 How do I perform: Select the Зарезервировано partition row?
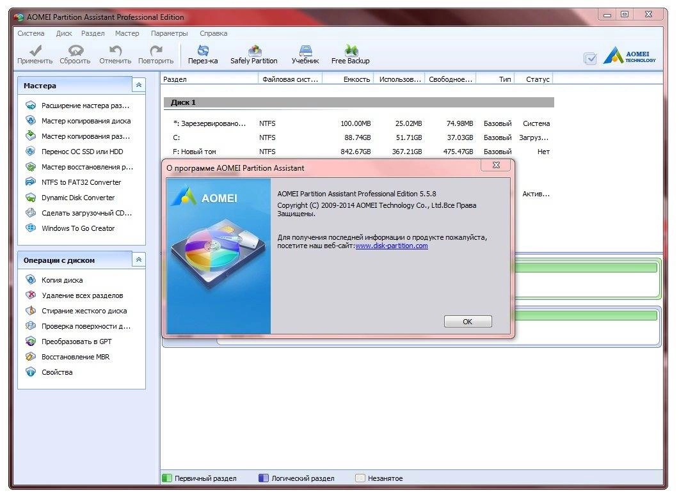(359, 123)
